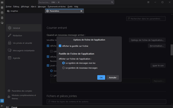Close the Paramètres tab

[81, 11]
